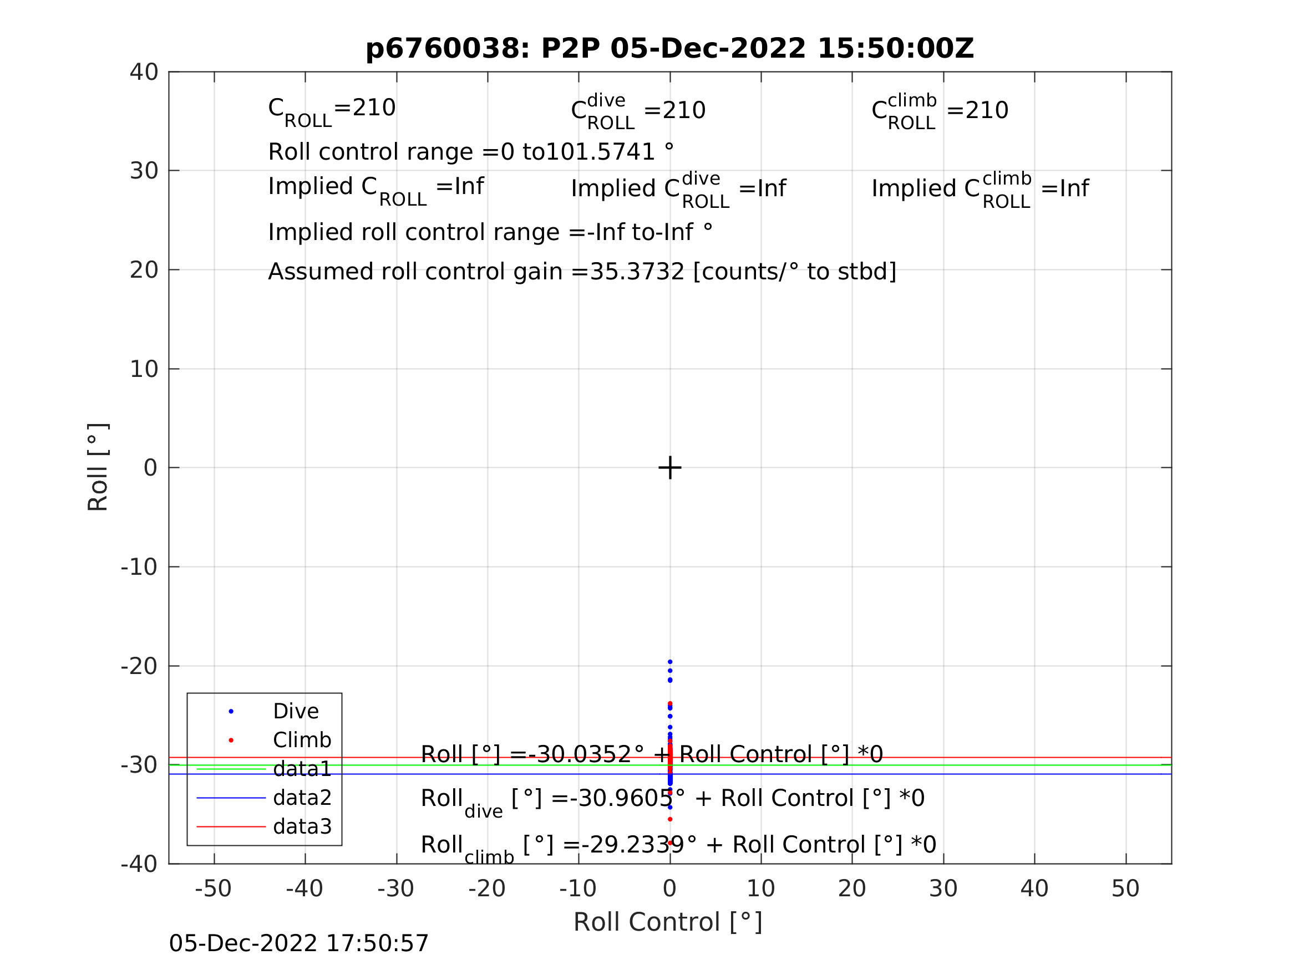The image size is (1294, 970).
Task: Click the Roll [°] =-30.0352° fit equation
Action: (x=652, y=755)
